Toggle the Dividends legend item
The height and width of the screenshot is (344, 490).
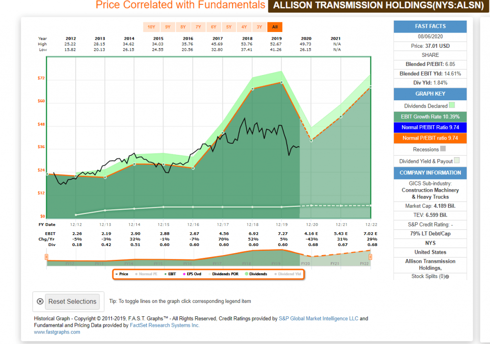click(256, 274)
